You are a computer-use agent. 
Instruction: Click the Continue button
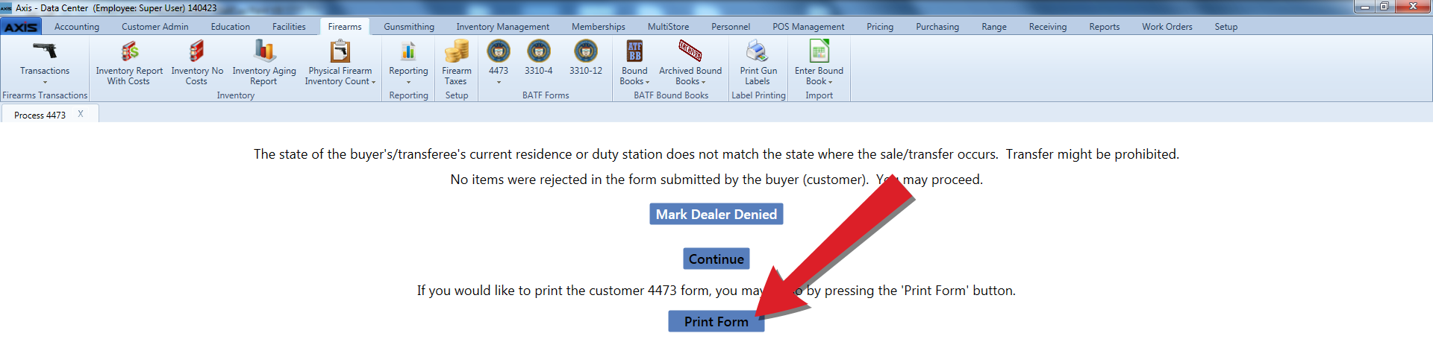coord(716,259)
